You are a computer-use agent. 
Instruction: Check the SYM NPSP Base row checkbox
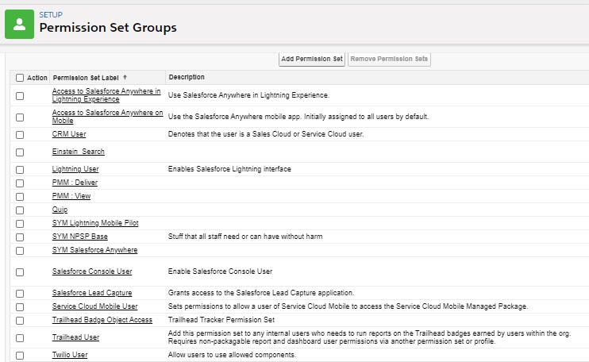pos(20,237)
